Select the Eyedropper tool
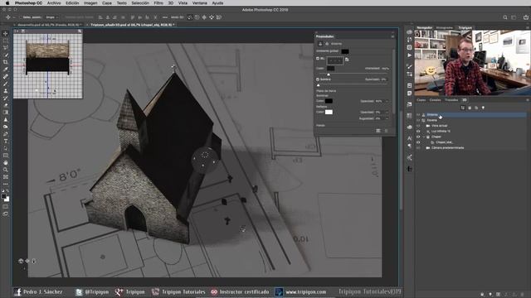The width and height of the screenshot is (531, 298). pyautogui.click(x=6, y=70)
